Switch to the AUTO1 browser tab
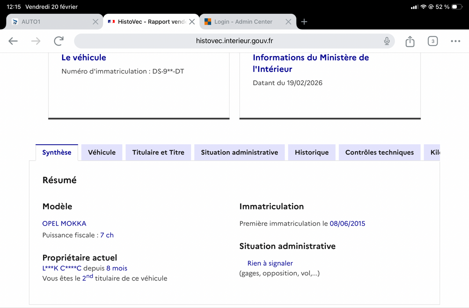The height and width of the screenshot is (308, 469). click(x=47, y=22)
